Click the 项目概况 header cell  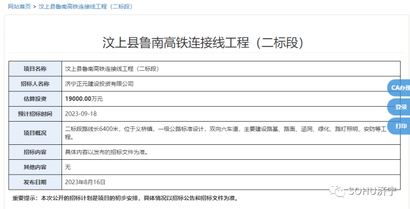point(35,133)
